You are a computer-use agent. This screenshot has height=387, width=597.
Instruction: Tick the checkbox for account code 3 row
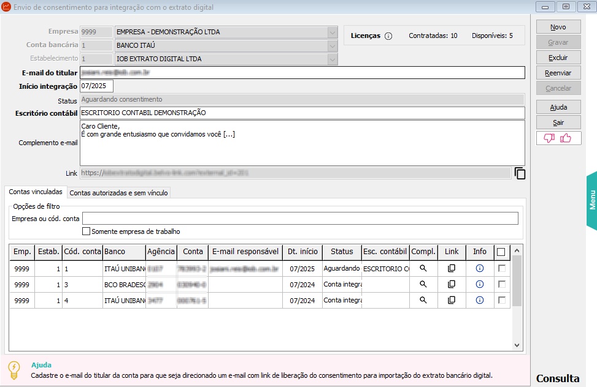pos(502,284)
